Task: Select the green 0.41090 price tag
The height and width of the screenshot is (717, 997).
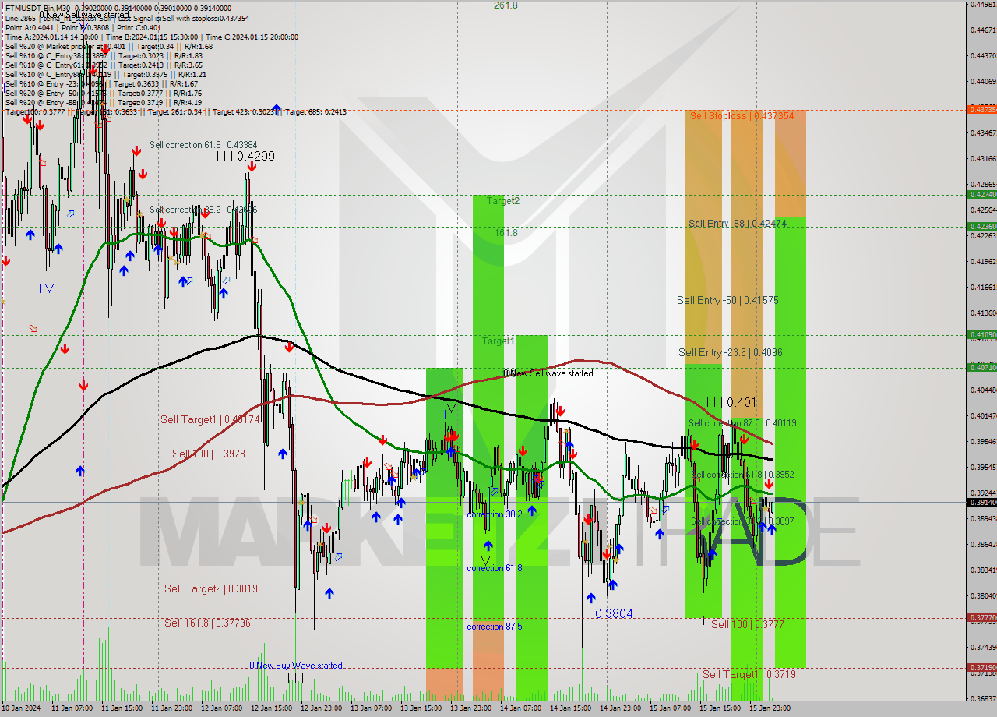Action: click(x=981, y=334)
